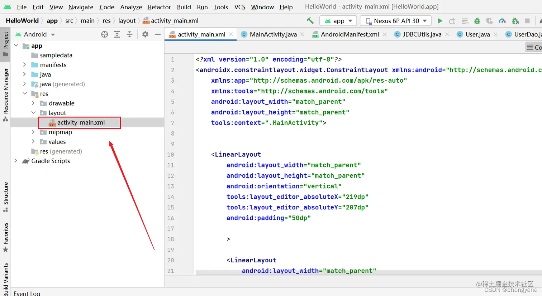The height and width of the screenshot is (296, 542).
Task: Collapse the app module tree node
Action: 16,46
